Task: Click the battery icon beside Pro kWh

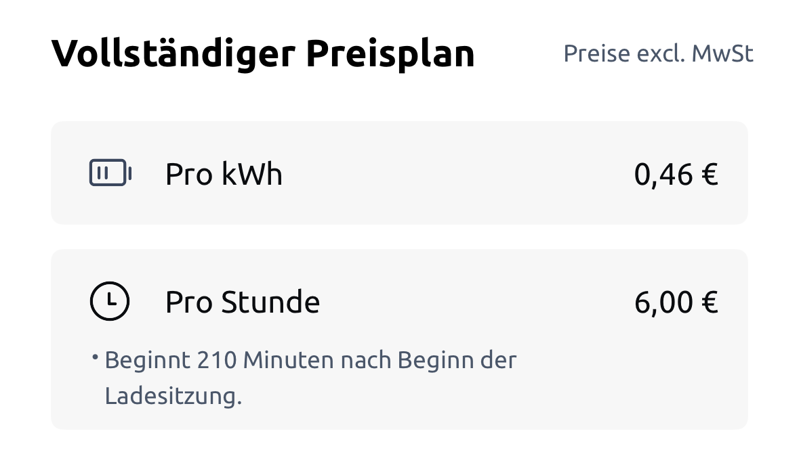Action: [110, 174]
